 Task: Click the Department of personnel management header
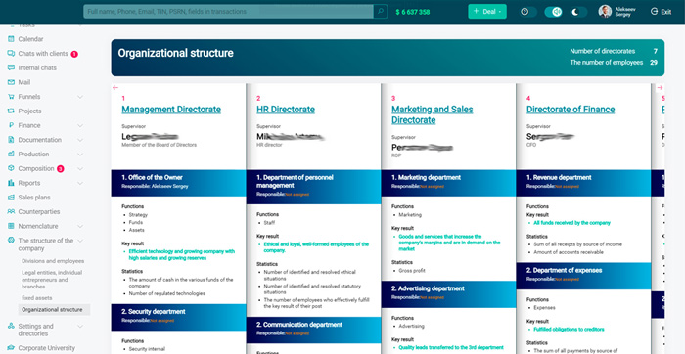coord(314,187)
